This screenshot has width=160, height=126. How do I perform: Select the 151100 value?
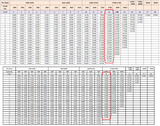pyautogui.click(x=98, y=123)
